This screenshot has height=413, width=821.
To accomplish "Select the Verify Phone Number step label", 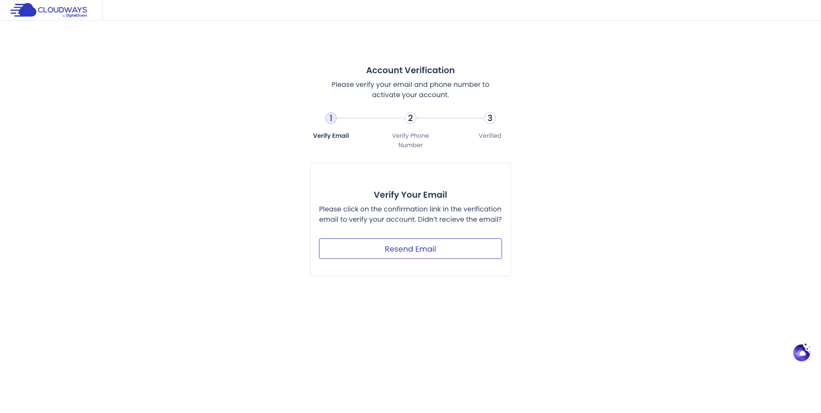I will pyautogui.click(x=410, y=140).
